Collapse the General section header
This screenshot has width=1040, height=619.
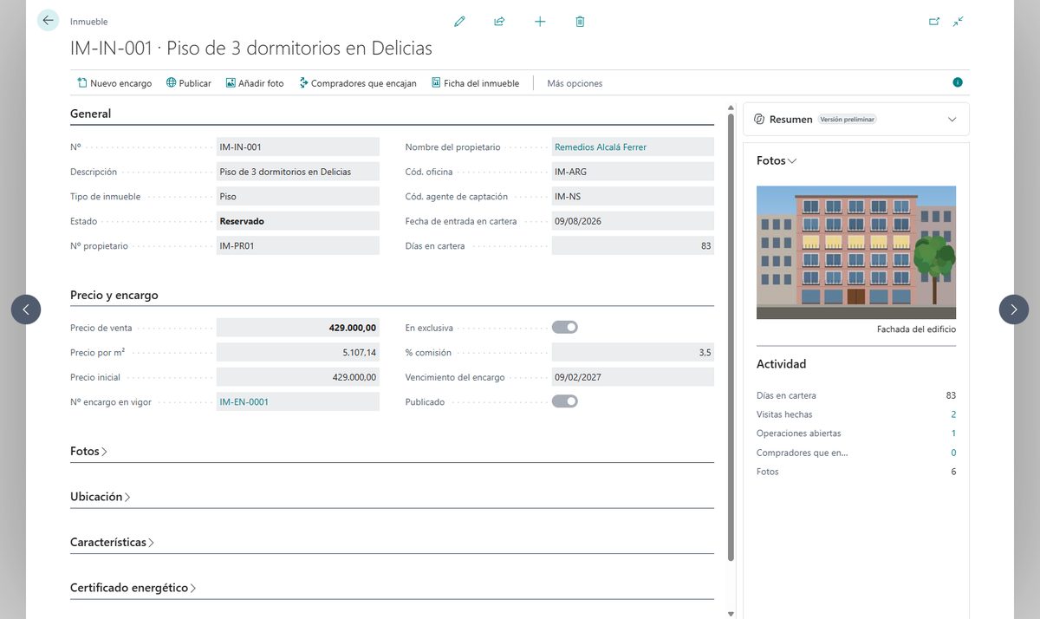tap(90, 114)
